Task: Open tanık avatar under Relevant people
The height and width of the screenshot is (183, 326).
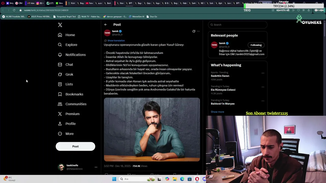Action: tap(214, 45)
